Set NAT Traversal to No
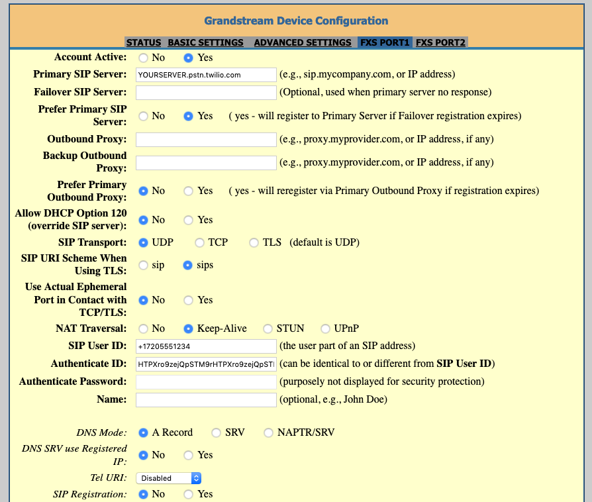Screen dimensions: 592x502 (x=143, y=328)
